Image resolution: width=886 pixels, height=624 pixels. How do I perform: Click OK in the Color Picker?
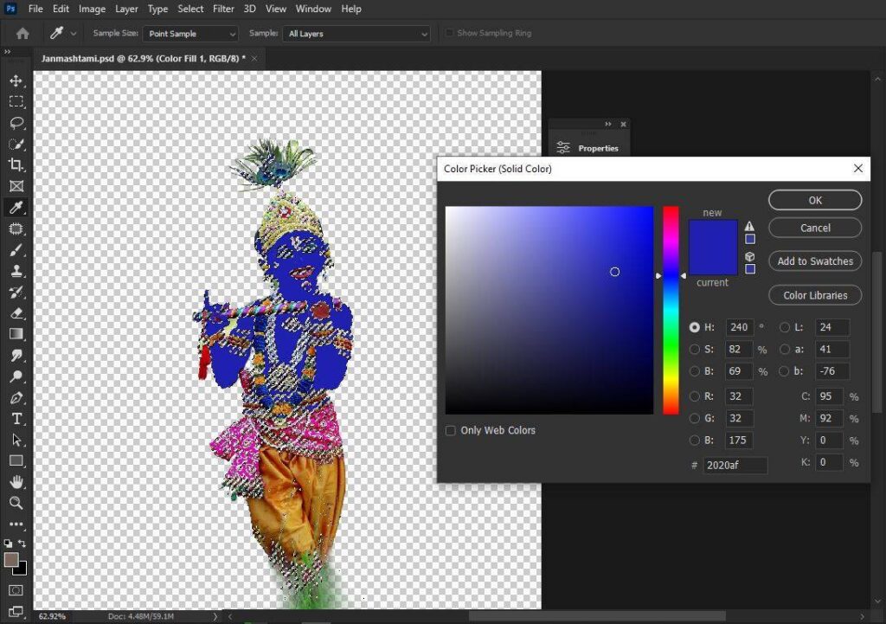[x=815, y=200]
